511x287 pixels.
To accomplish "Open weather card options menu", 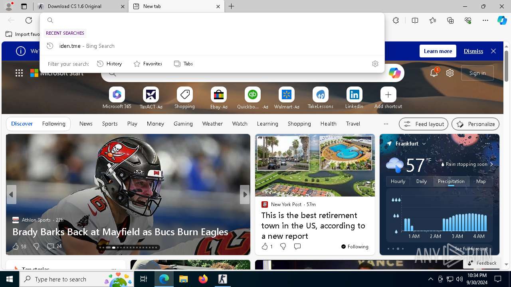I will [487, 143].
